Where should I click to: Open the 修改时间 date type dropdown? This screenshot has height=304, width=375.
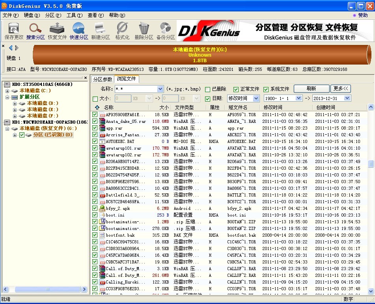(x=256, y=98)
